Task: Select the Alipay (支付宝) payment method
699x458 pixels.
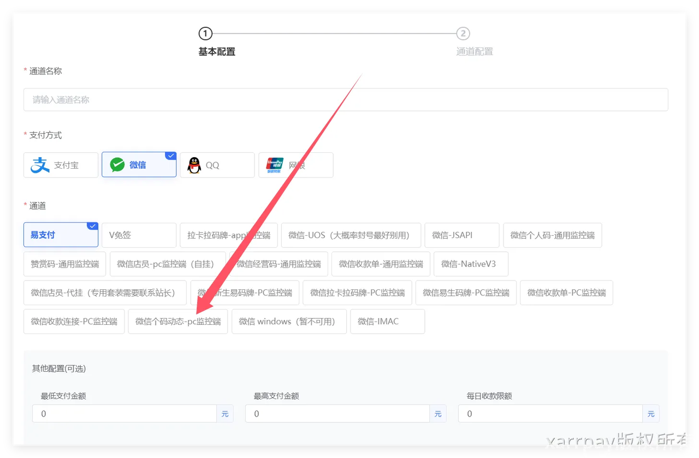Action: (61, 165)
